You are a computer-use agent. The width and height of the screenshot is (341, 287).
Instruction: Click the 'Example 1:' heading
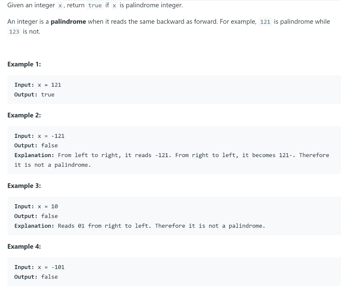(24, 64)
